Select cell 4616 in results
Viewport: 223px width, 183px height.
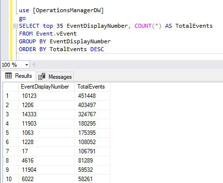[x=47, y=161]
